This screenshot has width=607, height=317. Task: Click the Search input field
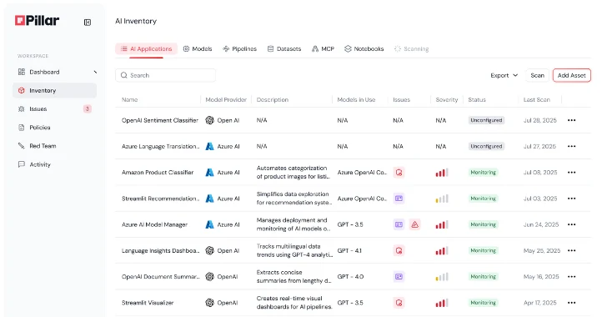tap(165, 75)
